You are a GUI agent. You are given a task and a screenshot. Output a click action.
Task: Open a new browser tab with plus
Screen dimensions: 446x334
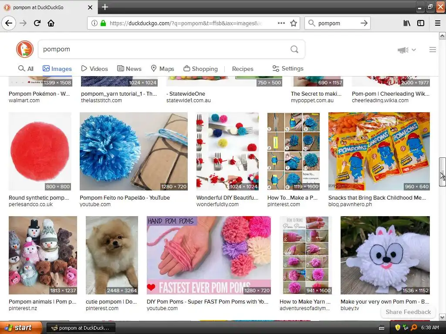tap(105, 7)
